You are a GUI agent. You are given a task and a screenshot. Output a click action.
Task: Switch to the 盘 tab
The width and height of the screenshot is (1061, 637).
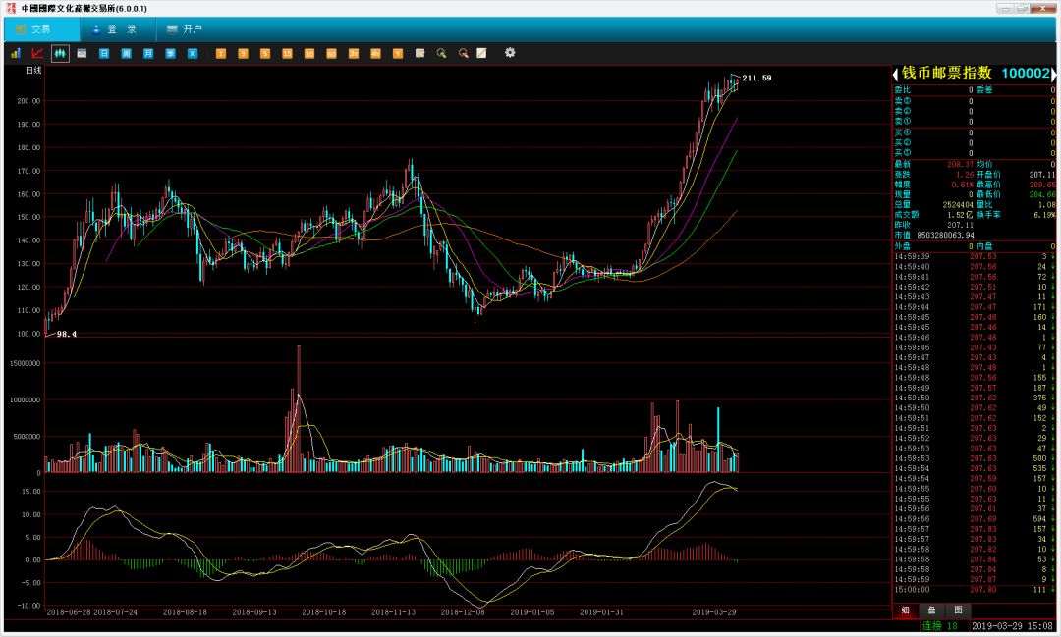931,610
